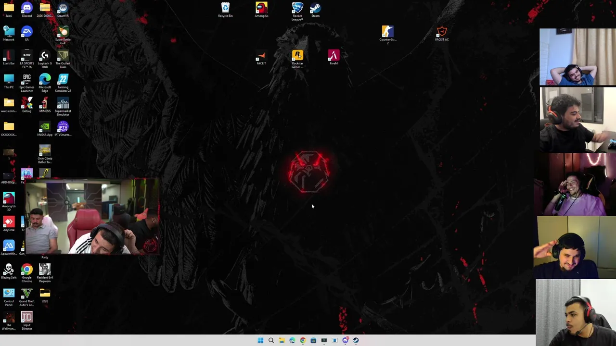The width and height of the screenshot is (616, 346).
Task: Launch Resident Evil Requiem shortcut
Action: [45, 272]
